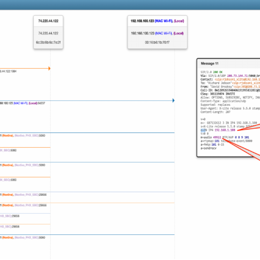Click the orange arrowhead at 74.220.44.122 lifeline

coord(49,68)
